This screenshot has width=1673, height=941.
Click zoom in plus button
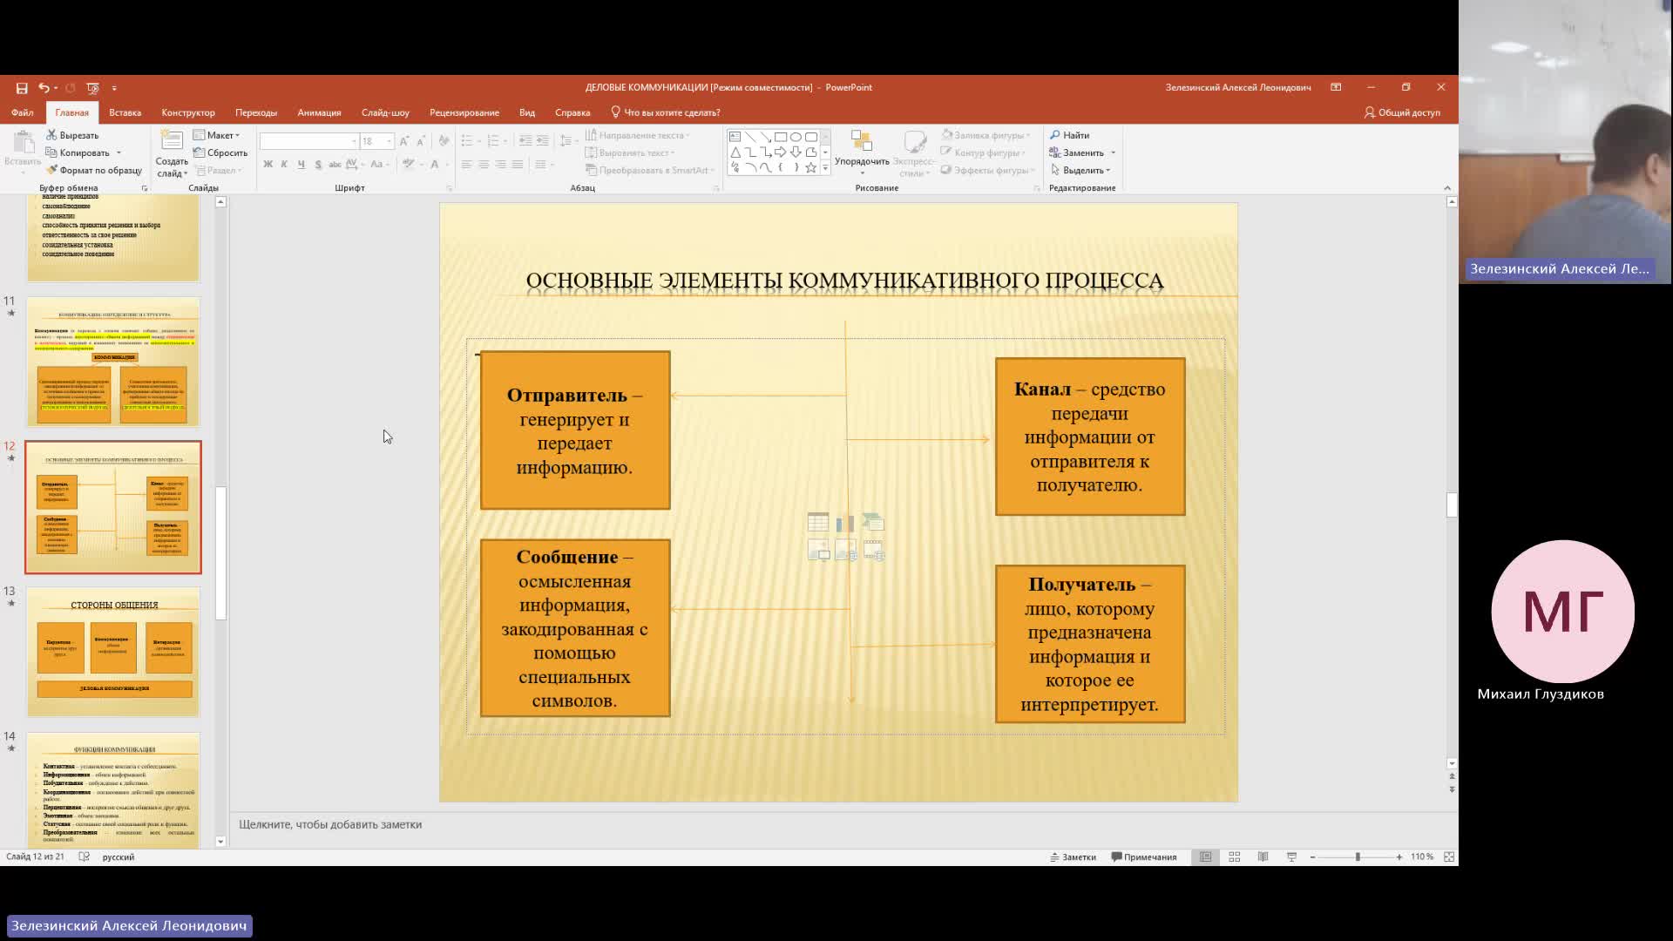[1399, 857]
